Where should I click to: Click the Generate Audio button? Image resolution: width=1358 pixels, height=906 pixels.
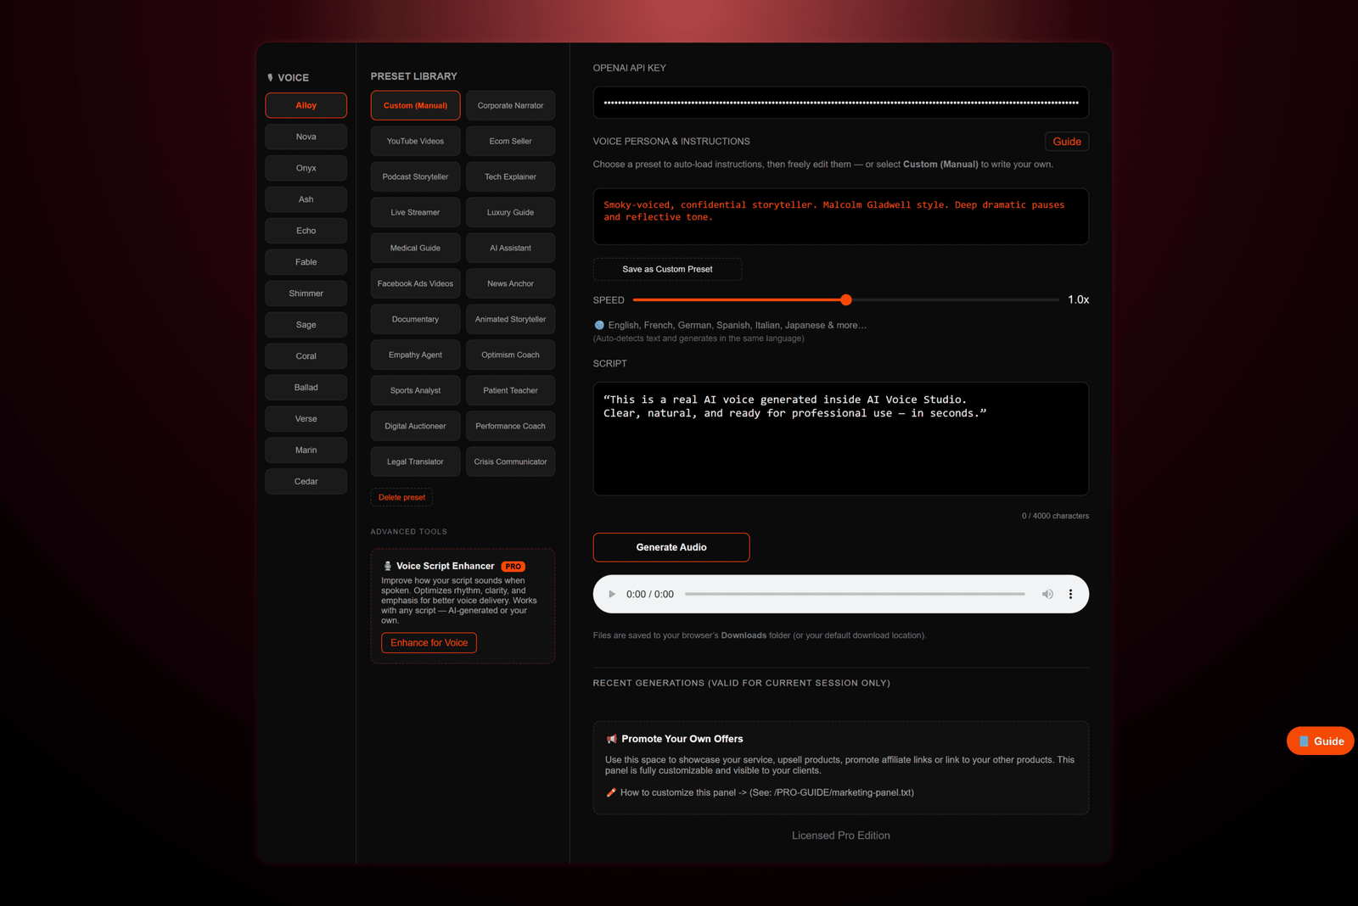671,547
